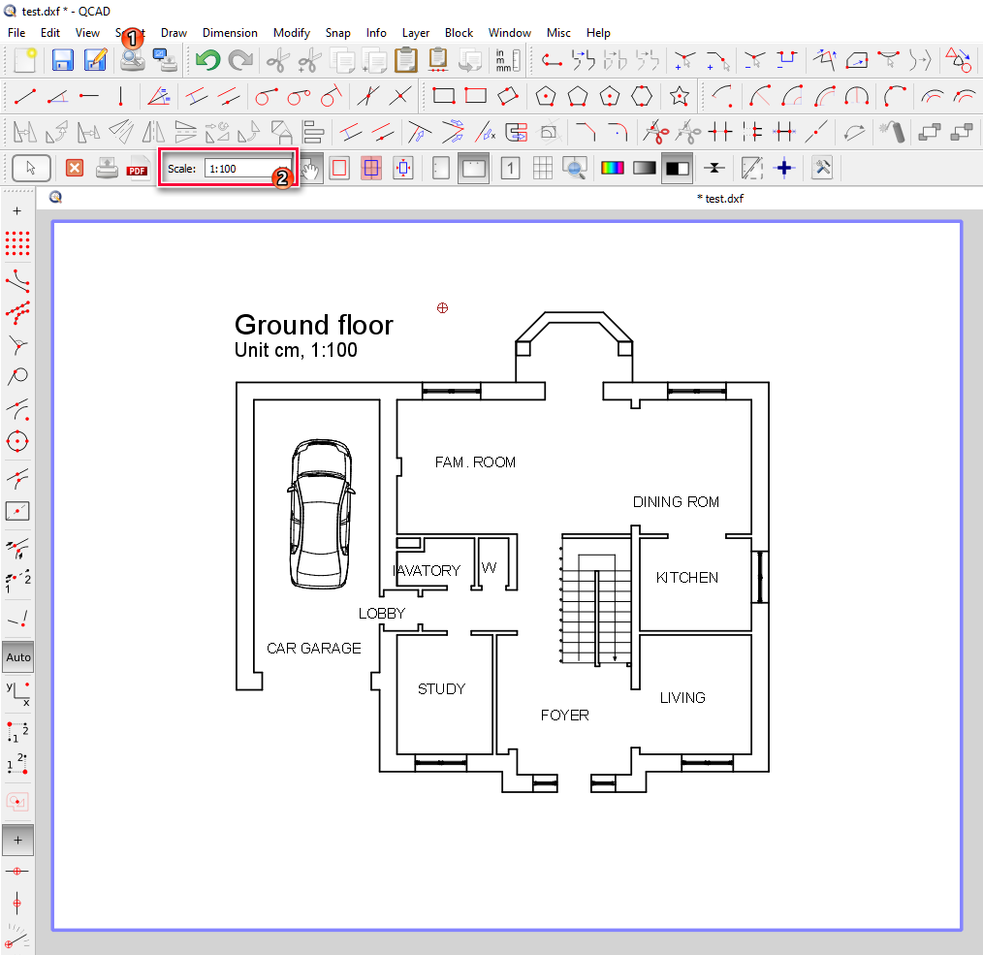983x955 pixels.
Task: Open the Dimension menu
Action: tap(230, 33)
